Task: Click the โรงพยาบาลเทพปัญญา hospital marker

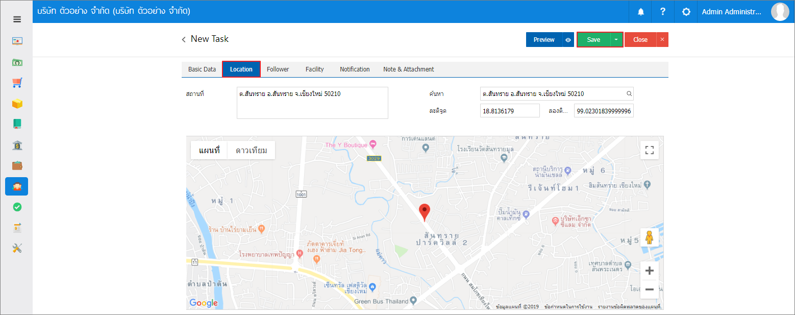Action: pyautogui.click(x=300, y=253)
